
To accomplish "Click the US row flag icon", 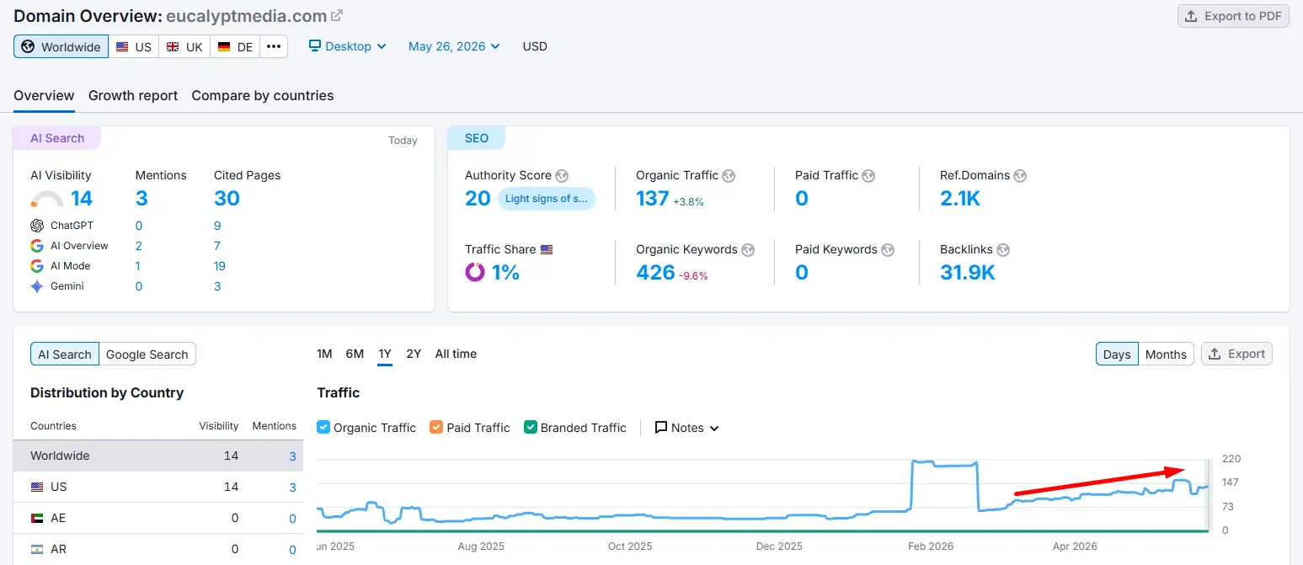I will click(37, 487).
